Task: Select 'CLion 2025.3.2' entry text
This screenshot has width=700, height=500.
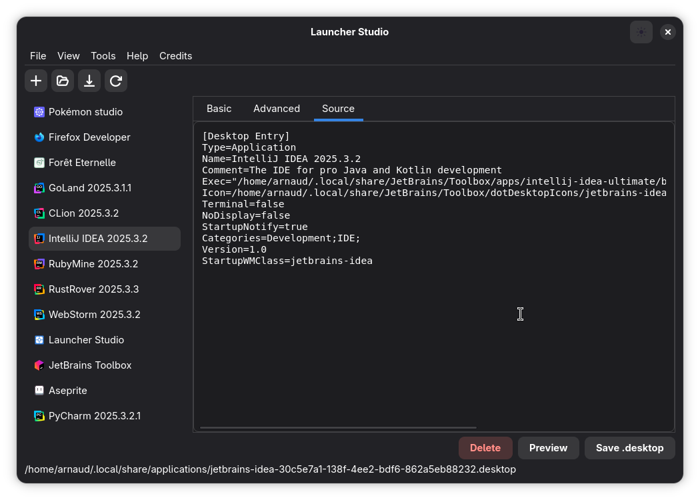Action: tap(83, 213)
